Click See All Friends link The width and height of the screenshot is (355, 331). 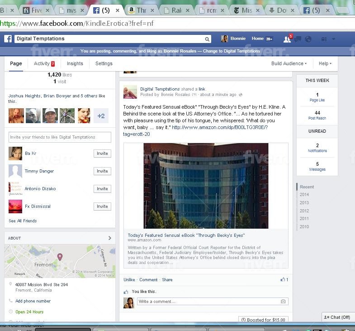point(23,221)
